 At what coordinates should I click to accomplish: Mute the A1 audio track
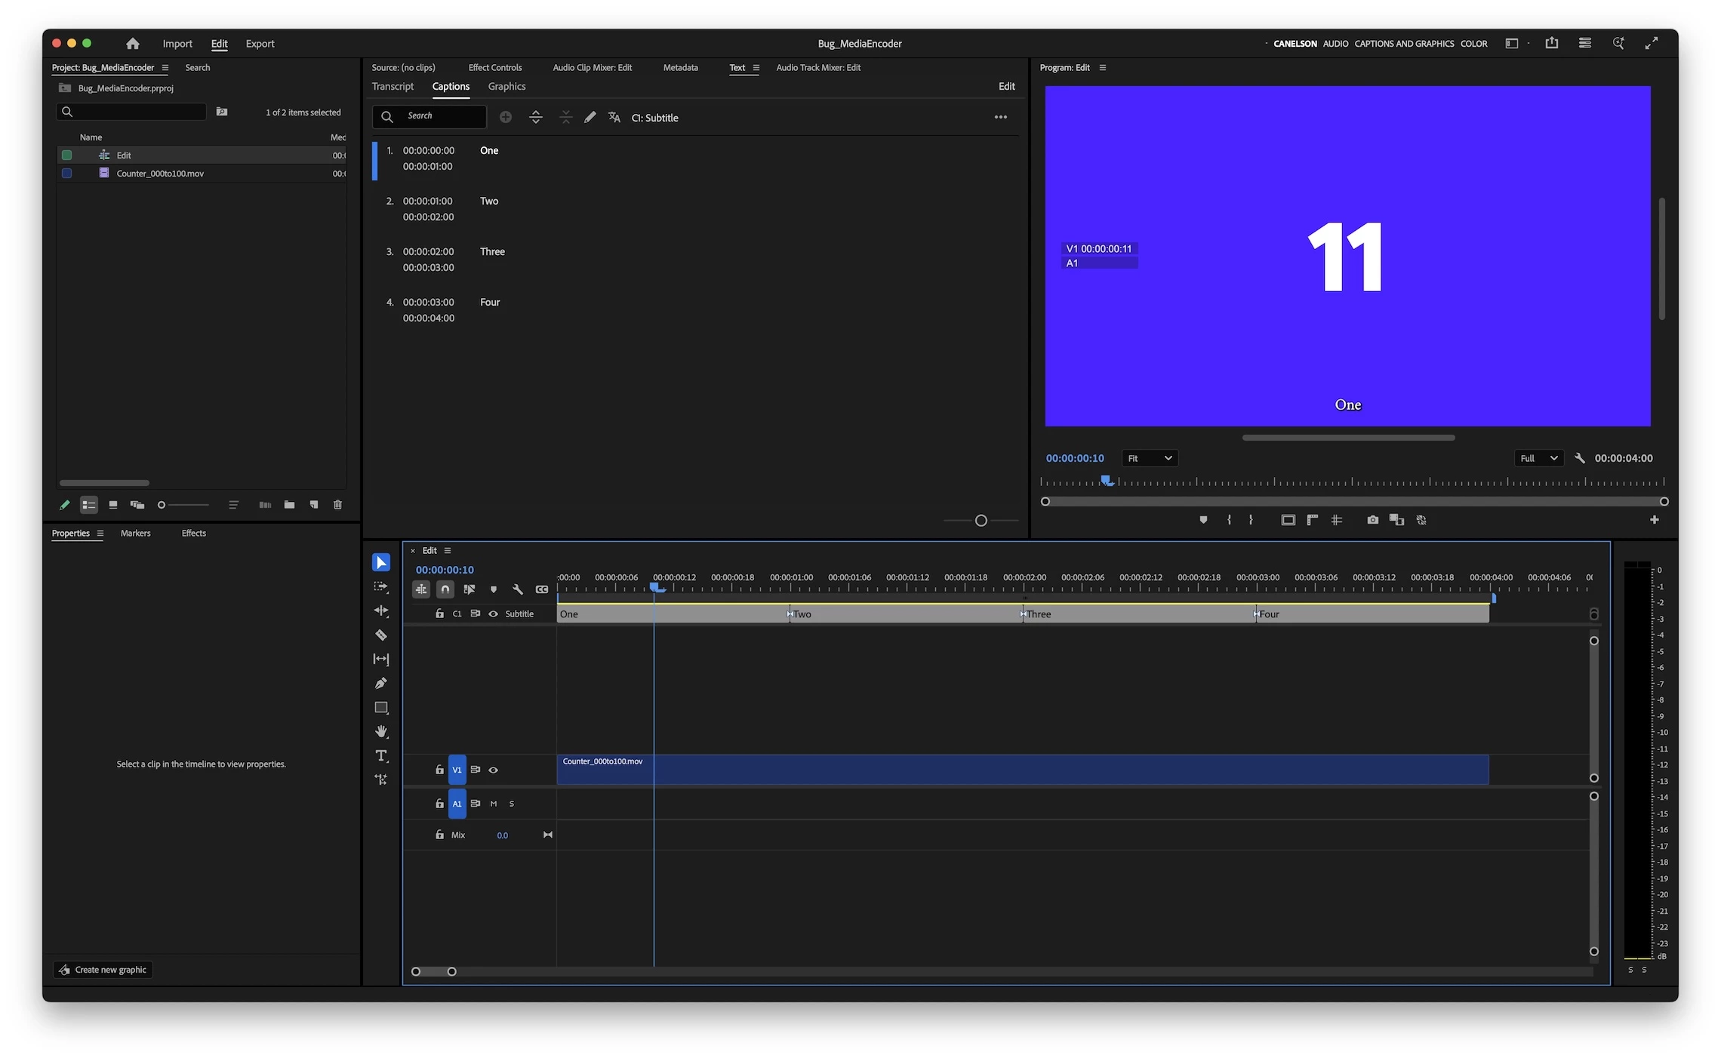click(x=494, y=804)
